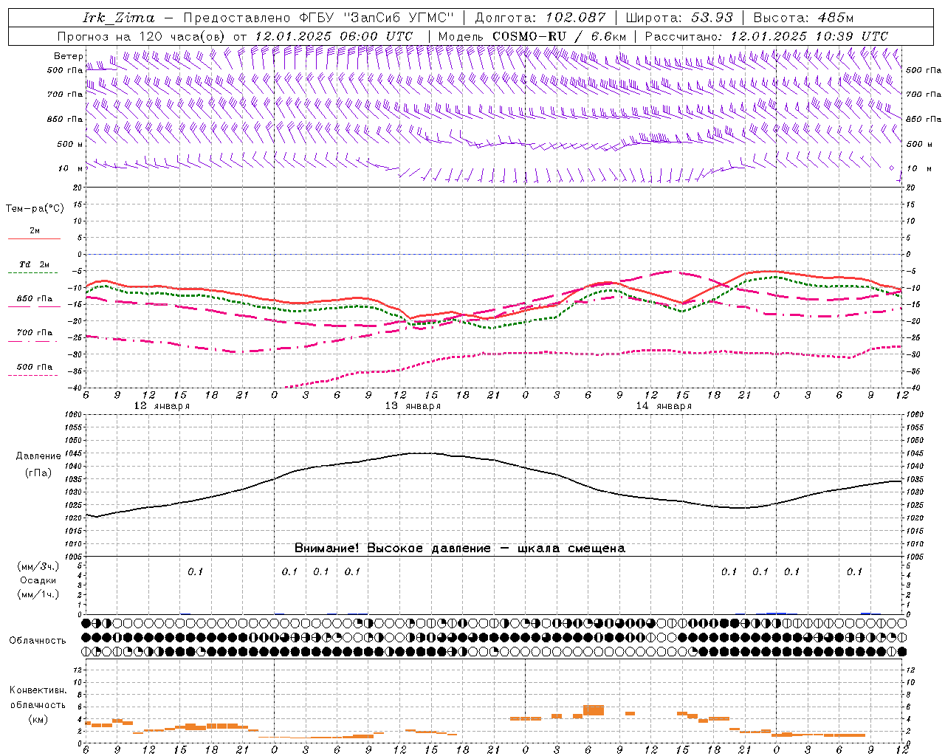945x756 pixels.
Task: Click the station name 'Irk_Zima' in the header
Action: coord(118,18)
